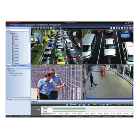The image size is (139, 139).
Task: Collapse the Scan Sequences tree node
Action: (9, 73)
